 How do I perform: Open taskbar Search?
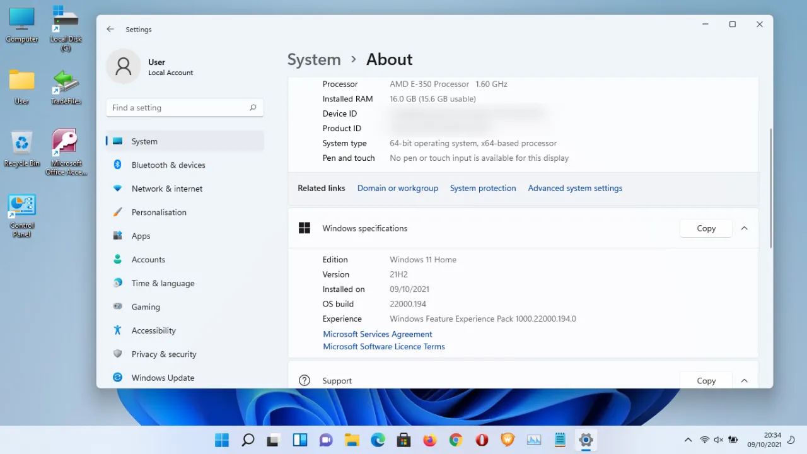pyautogui.click(x=248, y=440)
